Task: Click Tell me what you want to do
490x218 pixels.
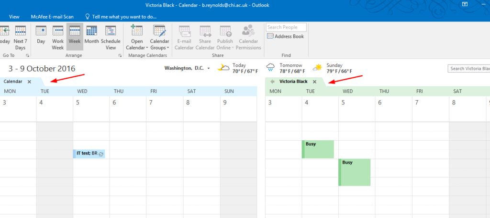Action: (x=121, y=17)
